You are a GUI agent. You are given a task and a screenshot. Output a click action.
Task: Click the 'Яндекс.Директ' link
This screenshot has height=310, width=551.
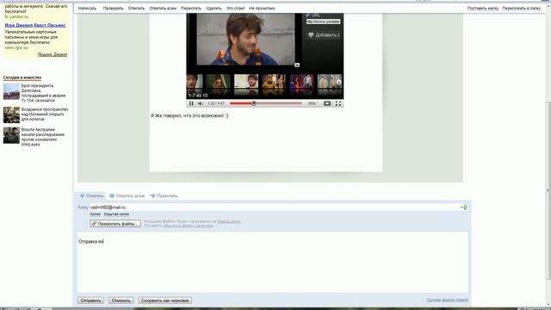point(53,54)
